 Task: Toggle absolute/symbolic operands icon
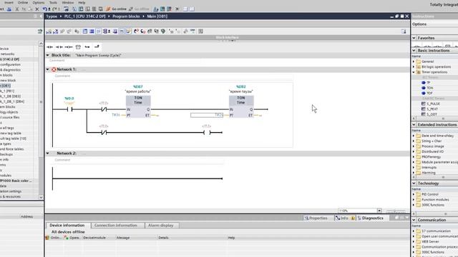point(105,31)
